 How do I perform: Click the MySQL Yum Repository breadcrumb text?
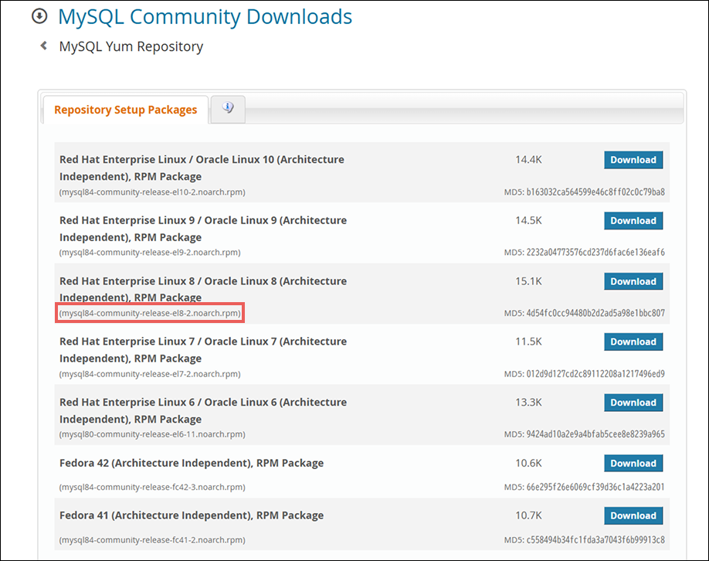[131, 46]
